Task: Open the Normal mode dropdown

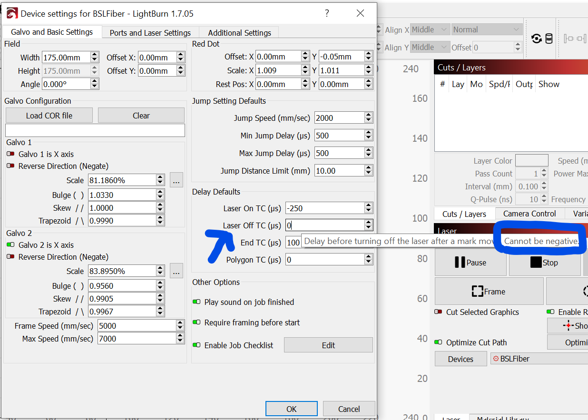Action: [x=487, y=30]
